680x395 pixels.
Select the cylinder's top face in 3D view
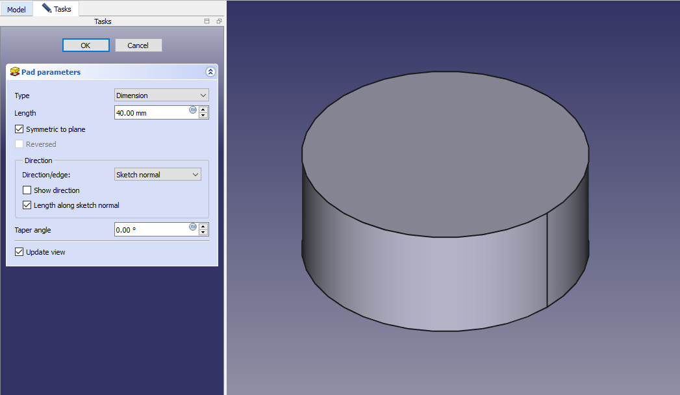coord(446,153)
